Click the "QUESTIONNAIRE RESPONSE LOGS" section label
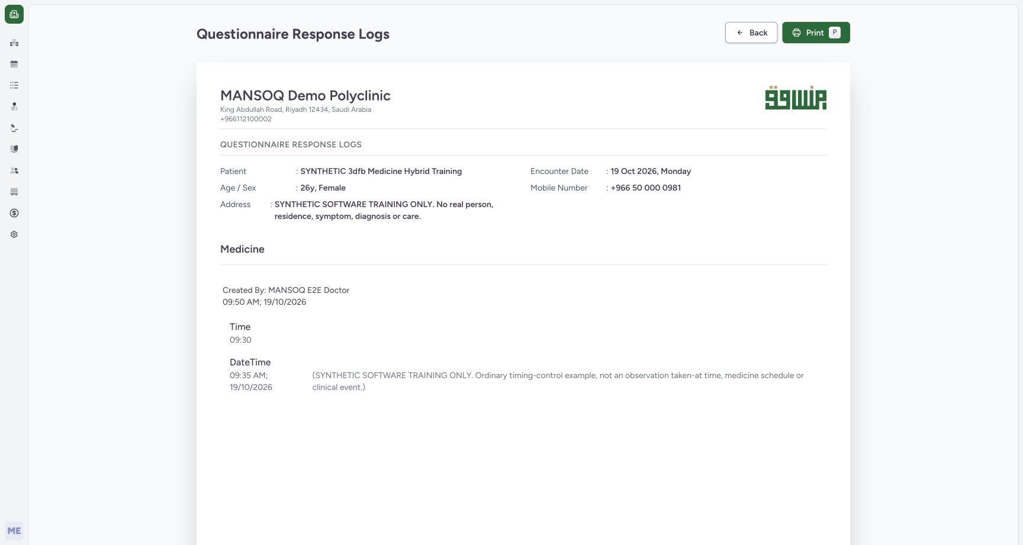Image resolution: width=1023 pixels, height=545 pixels. pos(291,144)
